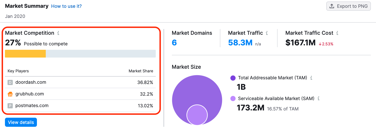
Task: Open the postmates.com key player entry
Action: coord(32,106)
